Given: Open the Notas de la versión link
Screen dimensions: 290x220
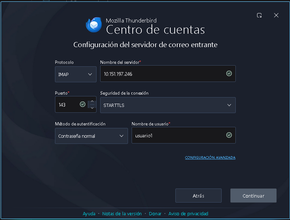Looking at the screenshot, I should pos(122,214).
